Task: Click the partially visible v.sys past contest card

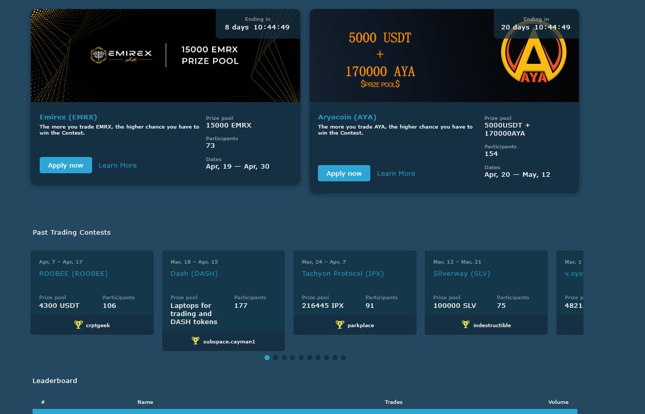Action: coord(570,293)
